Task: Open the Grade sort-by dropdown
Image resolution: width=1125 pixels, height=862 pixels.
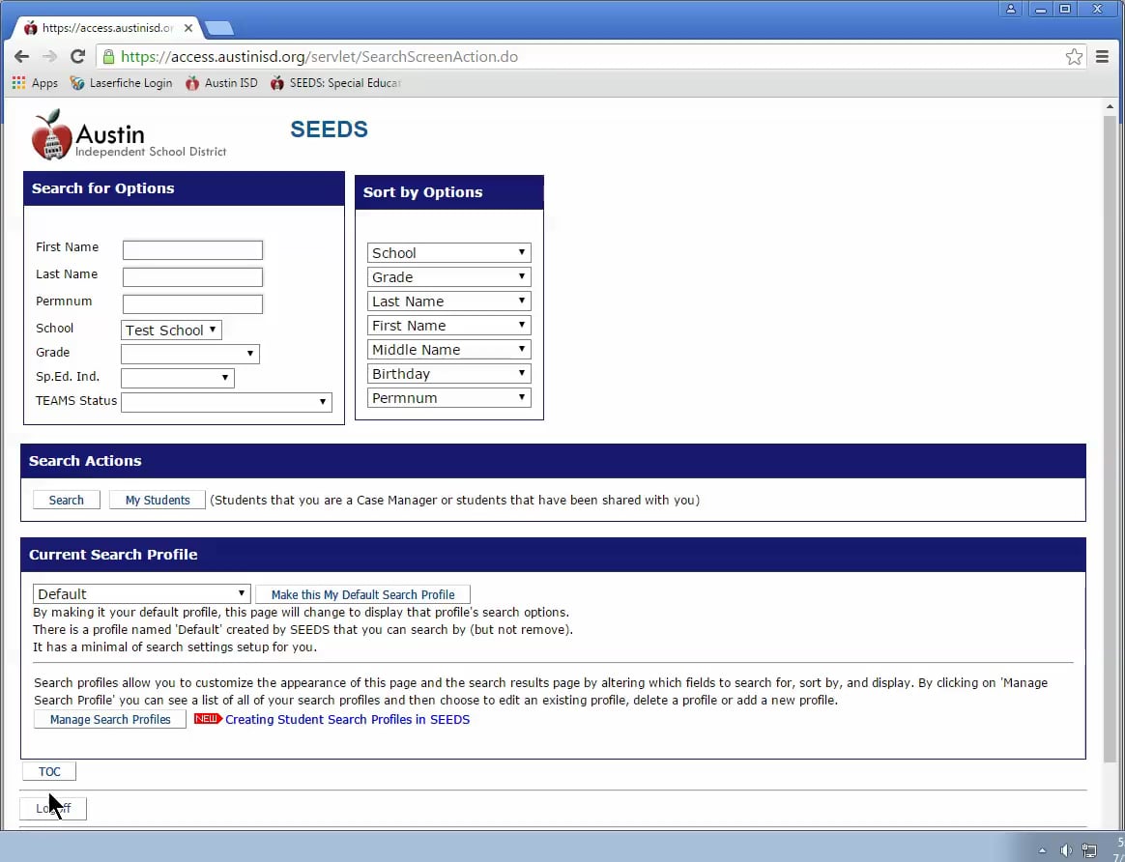Action: [x=449, y=276]
